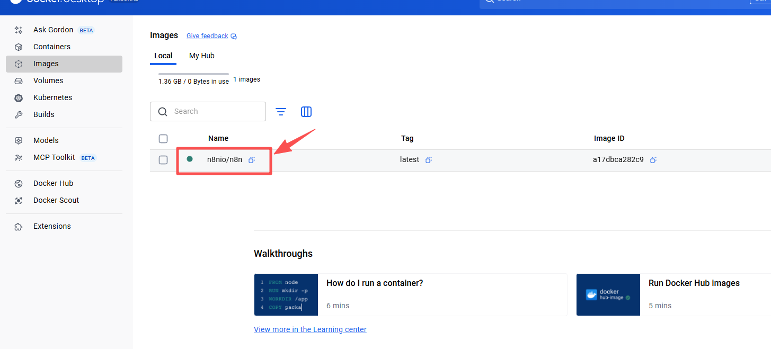This screenshot has height=349, width=771.
Task: Click the Give feedback link
Action: (207, 36)
